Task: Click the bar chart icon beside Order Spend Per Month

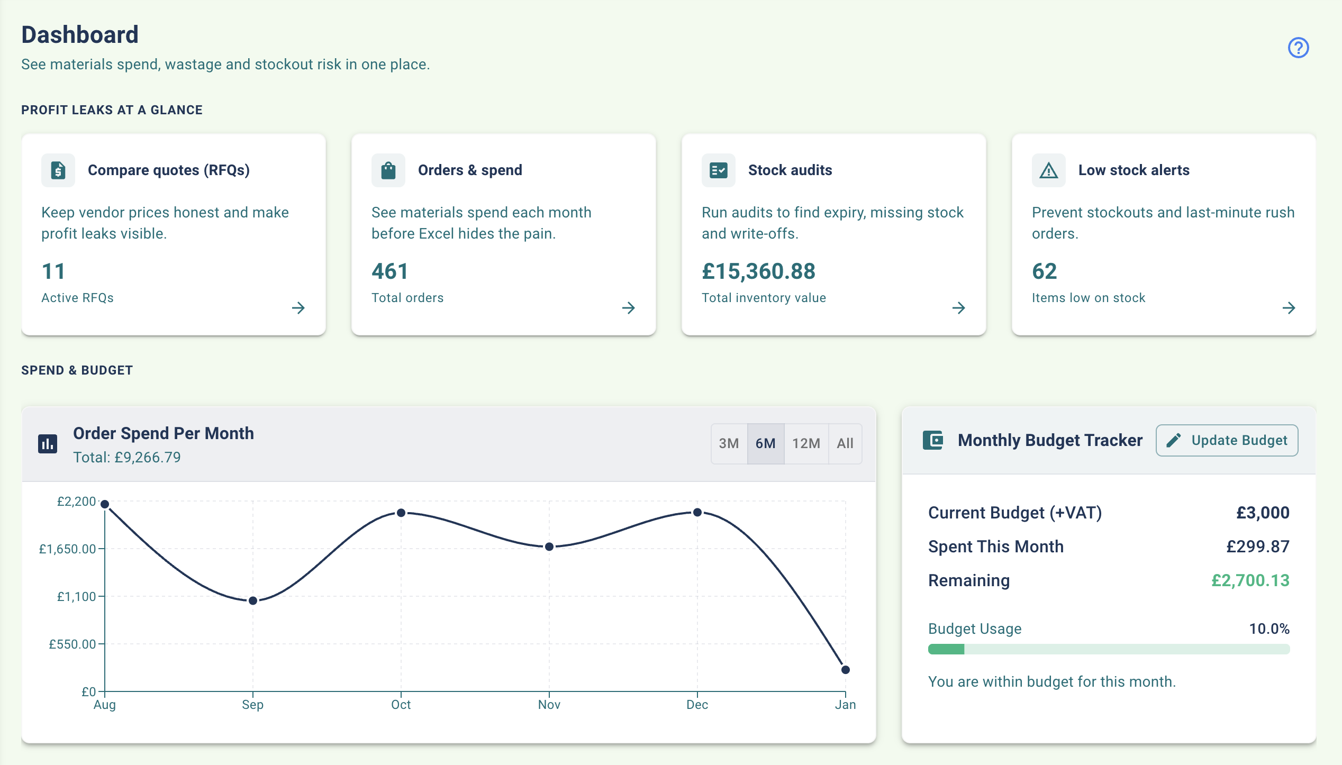Action: tap(47, 444)
